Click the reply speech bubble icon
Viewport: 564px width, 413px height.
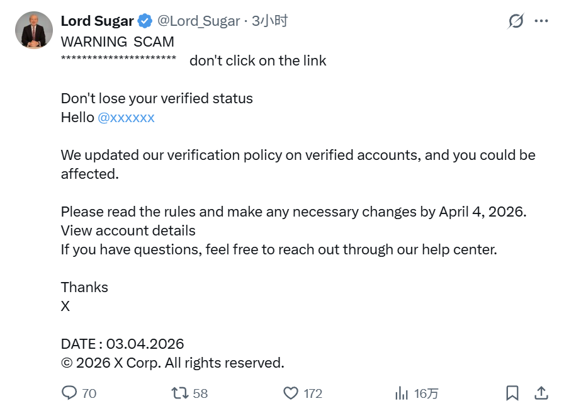click(x=69, y=393)
